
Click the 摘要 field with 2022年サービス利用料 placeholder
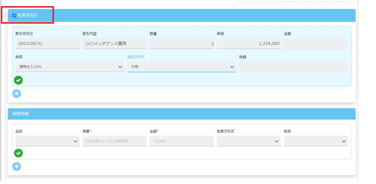pyautogui.click(x=115, y=141)
